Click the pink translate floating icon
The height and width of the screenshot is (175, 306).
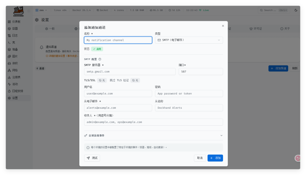click(x=297, y=158)
